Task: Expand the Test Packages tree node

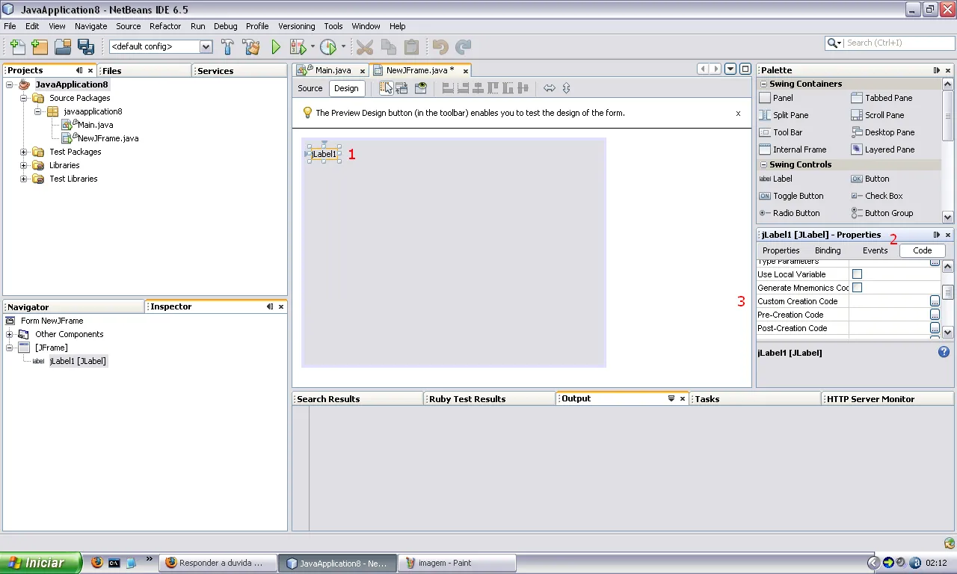Action: 23,152
